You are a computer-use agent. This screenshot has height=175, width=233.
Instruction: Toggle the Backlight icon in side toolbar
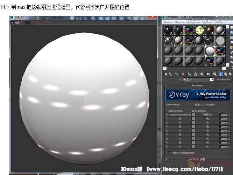232,32
